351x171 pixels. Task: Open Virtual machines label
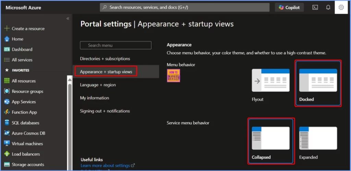point(27,144)
